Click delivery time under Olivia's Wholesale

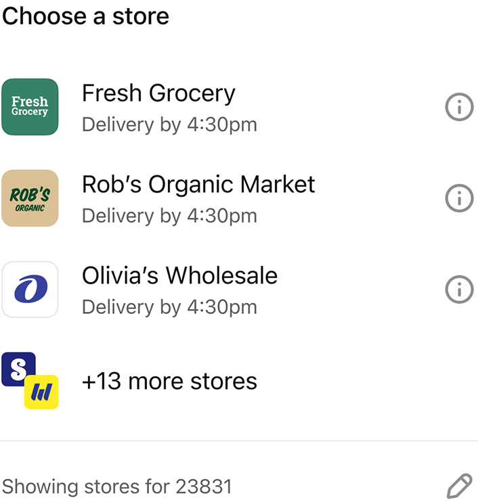click(169, 307)
